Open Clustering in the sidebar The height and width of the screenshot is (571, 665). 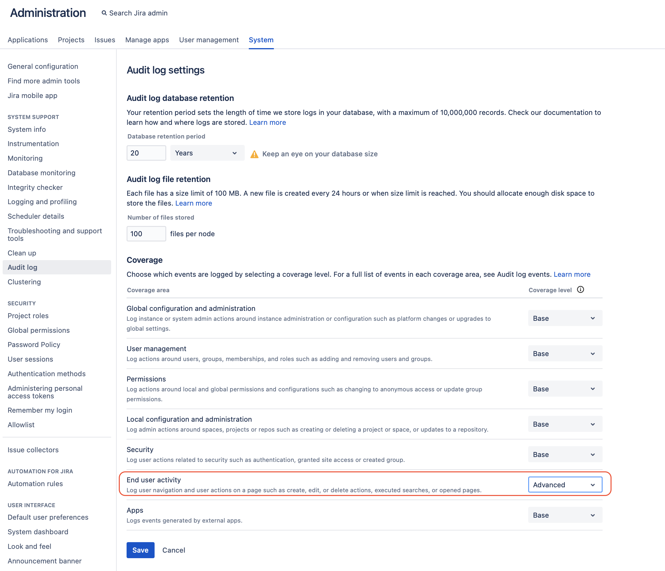tap(24, 282)
